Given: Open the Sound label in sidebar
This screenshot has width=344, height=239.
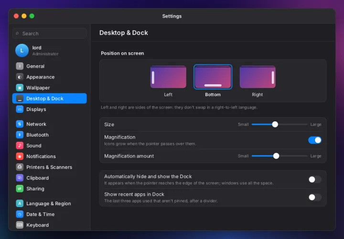Looking at the screenshot, I should pyautogui.click(x=34, y=145).
